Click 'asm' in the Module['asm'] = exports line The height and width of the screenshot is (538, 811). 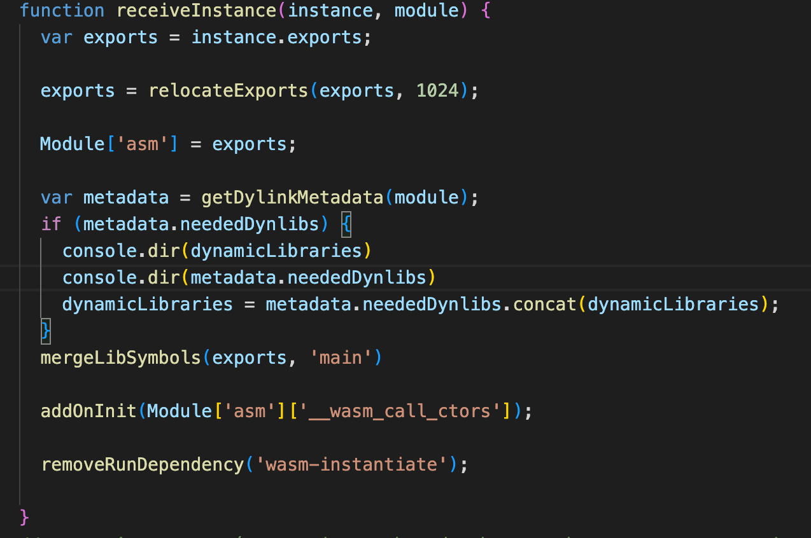pos(143,144)
